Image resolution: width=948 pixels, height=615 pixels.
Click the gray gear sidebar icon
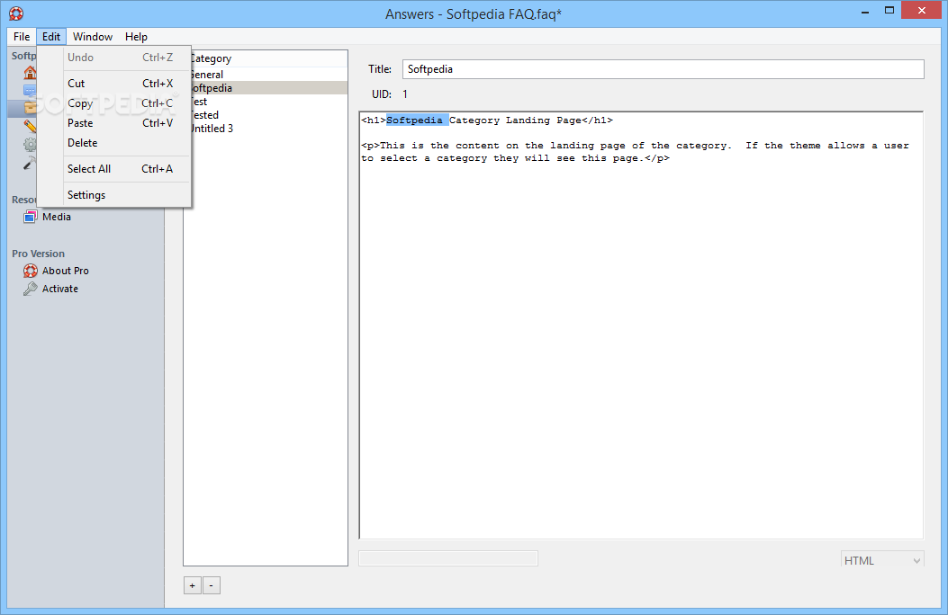click(x=31, y=144)
